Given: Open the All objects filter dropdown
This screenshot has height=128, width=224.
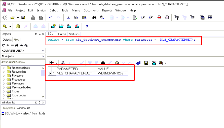Looking at the screenshot, I should pos(43,56).
